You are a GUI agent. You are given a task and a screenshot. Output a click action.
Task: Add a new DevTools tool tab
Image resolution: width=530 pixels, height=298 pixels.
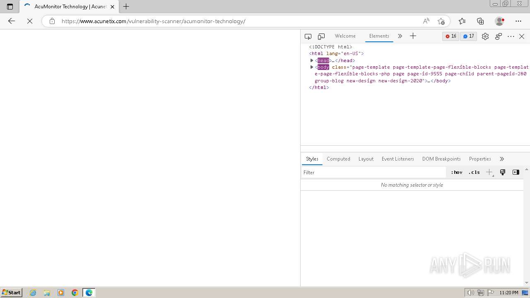coord(413,36)
